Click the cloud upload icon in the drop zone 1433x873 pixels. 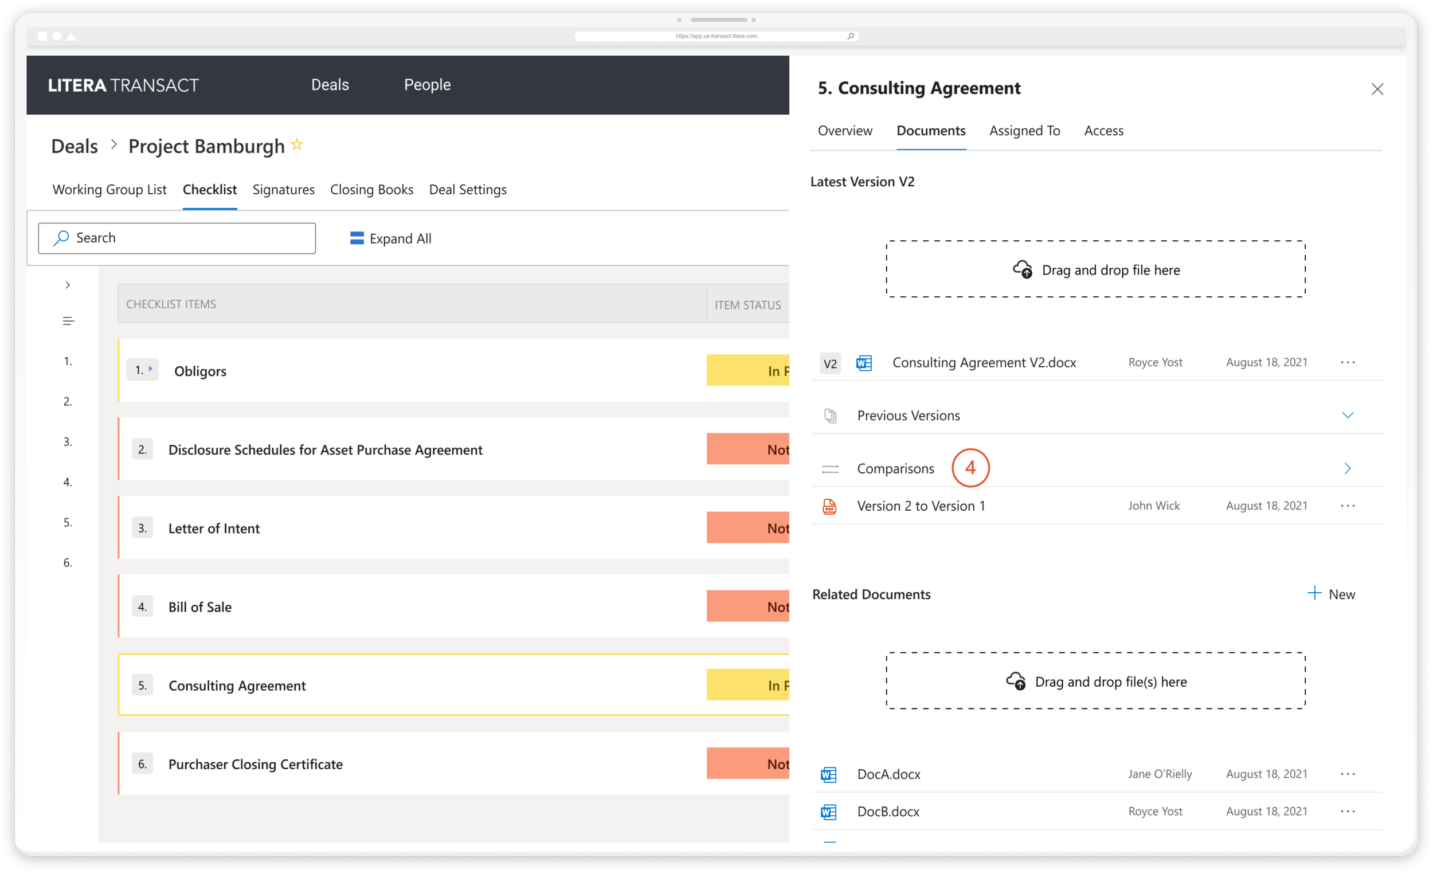(1024, 269)
